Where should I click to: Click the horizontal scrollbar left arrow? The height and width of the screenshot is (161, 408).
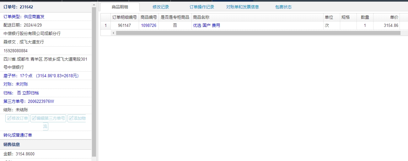click(113, 33)
